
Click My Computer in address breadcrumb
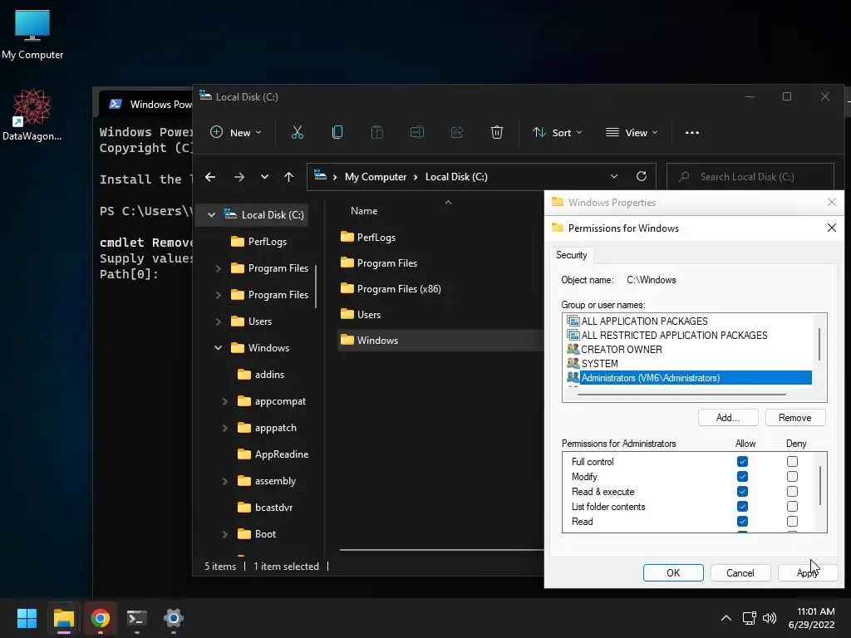[x=376, y=177]
